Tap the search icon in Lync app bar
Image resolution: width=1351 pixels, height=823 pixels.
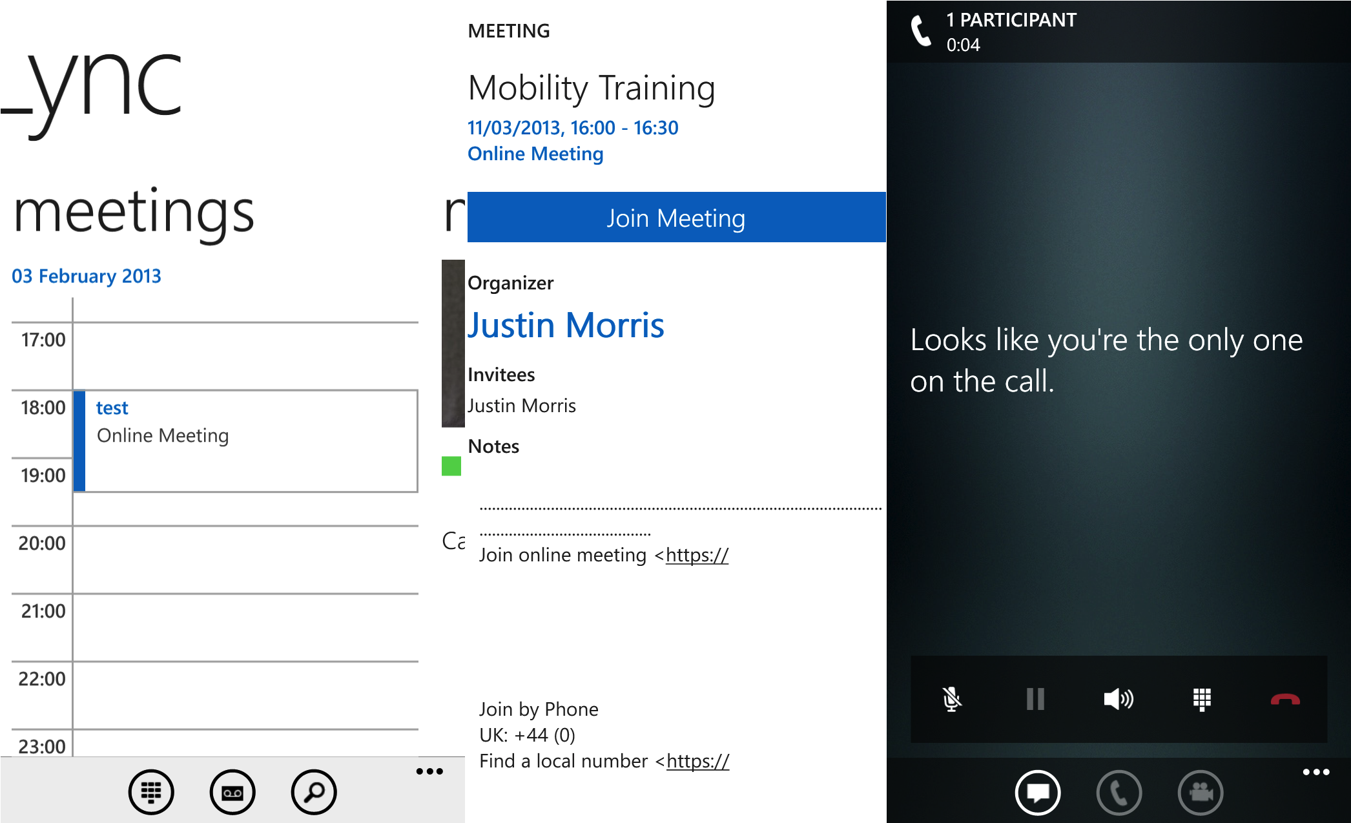click(x=314, y=792)
